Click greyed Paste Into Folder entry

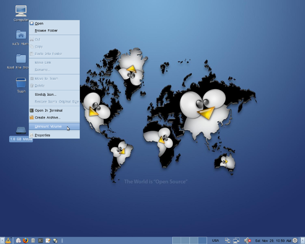click(54, 54)
